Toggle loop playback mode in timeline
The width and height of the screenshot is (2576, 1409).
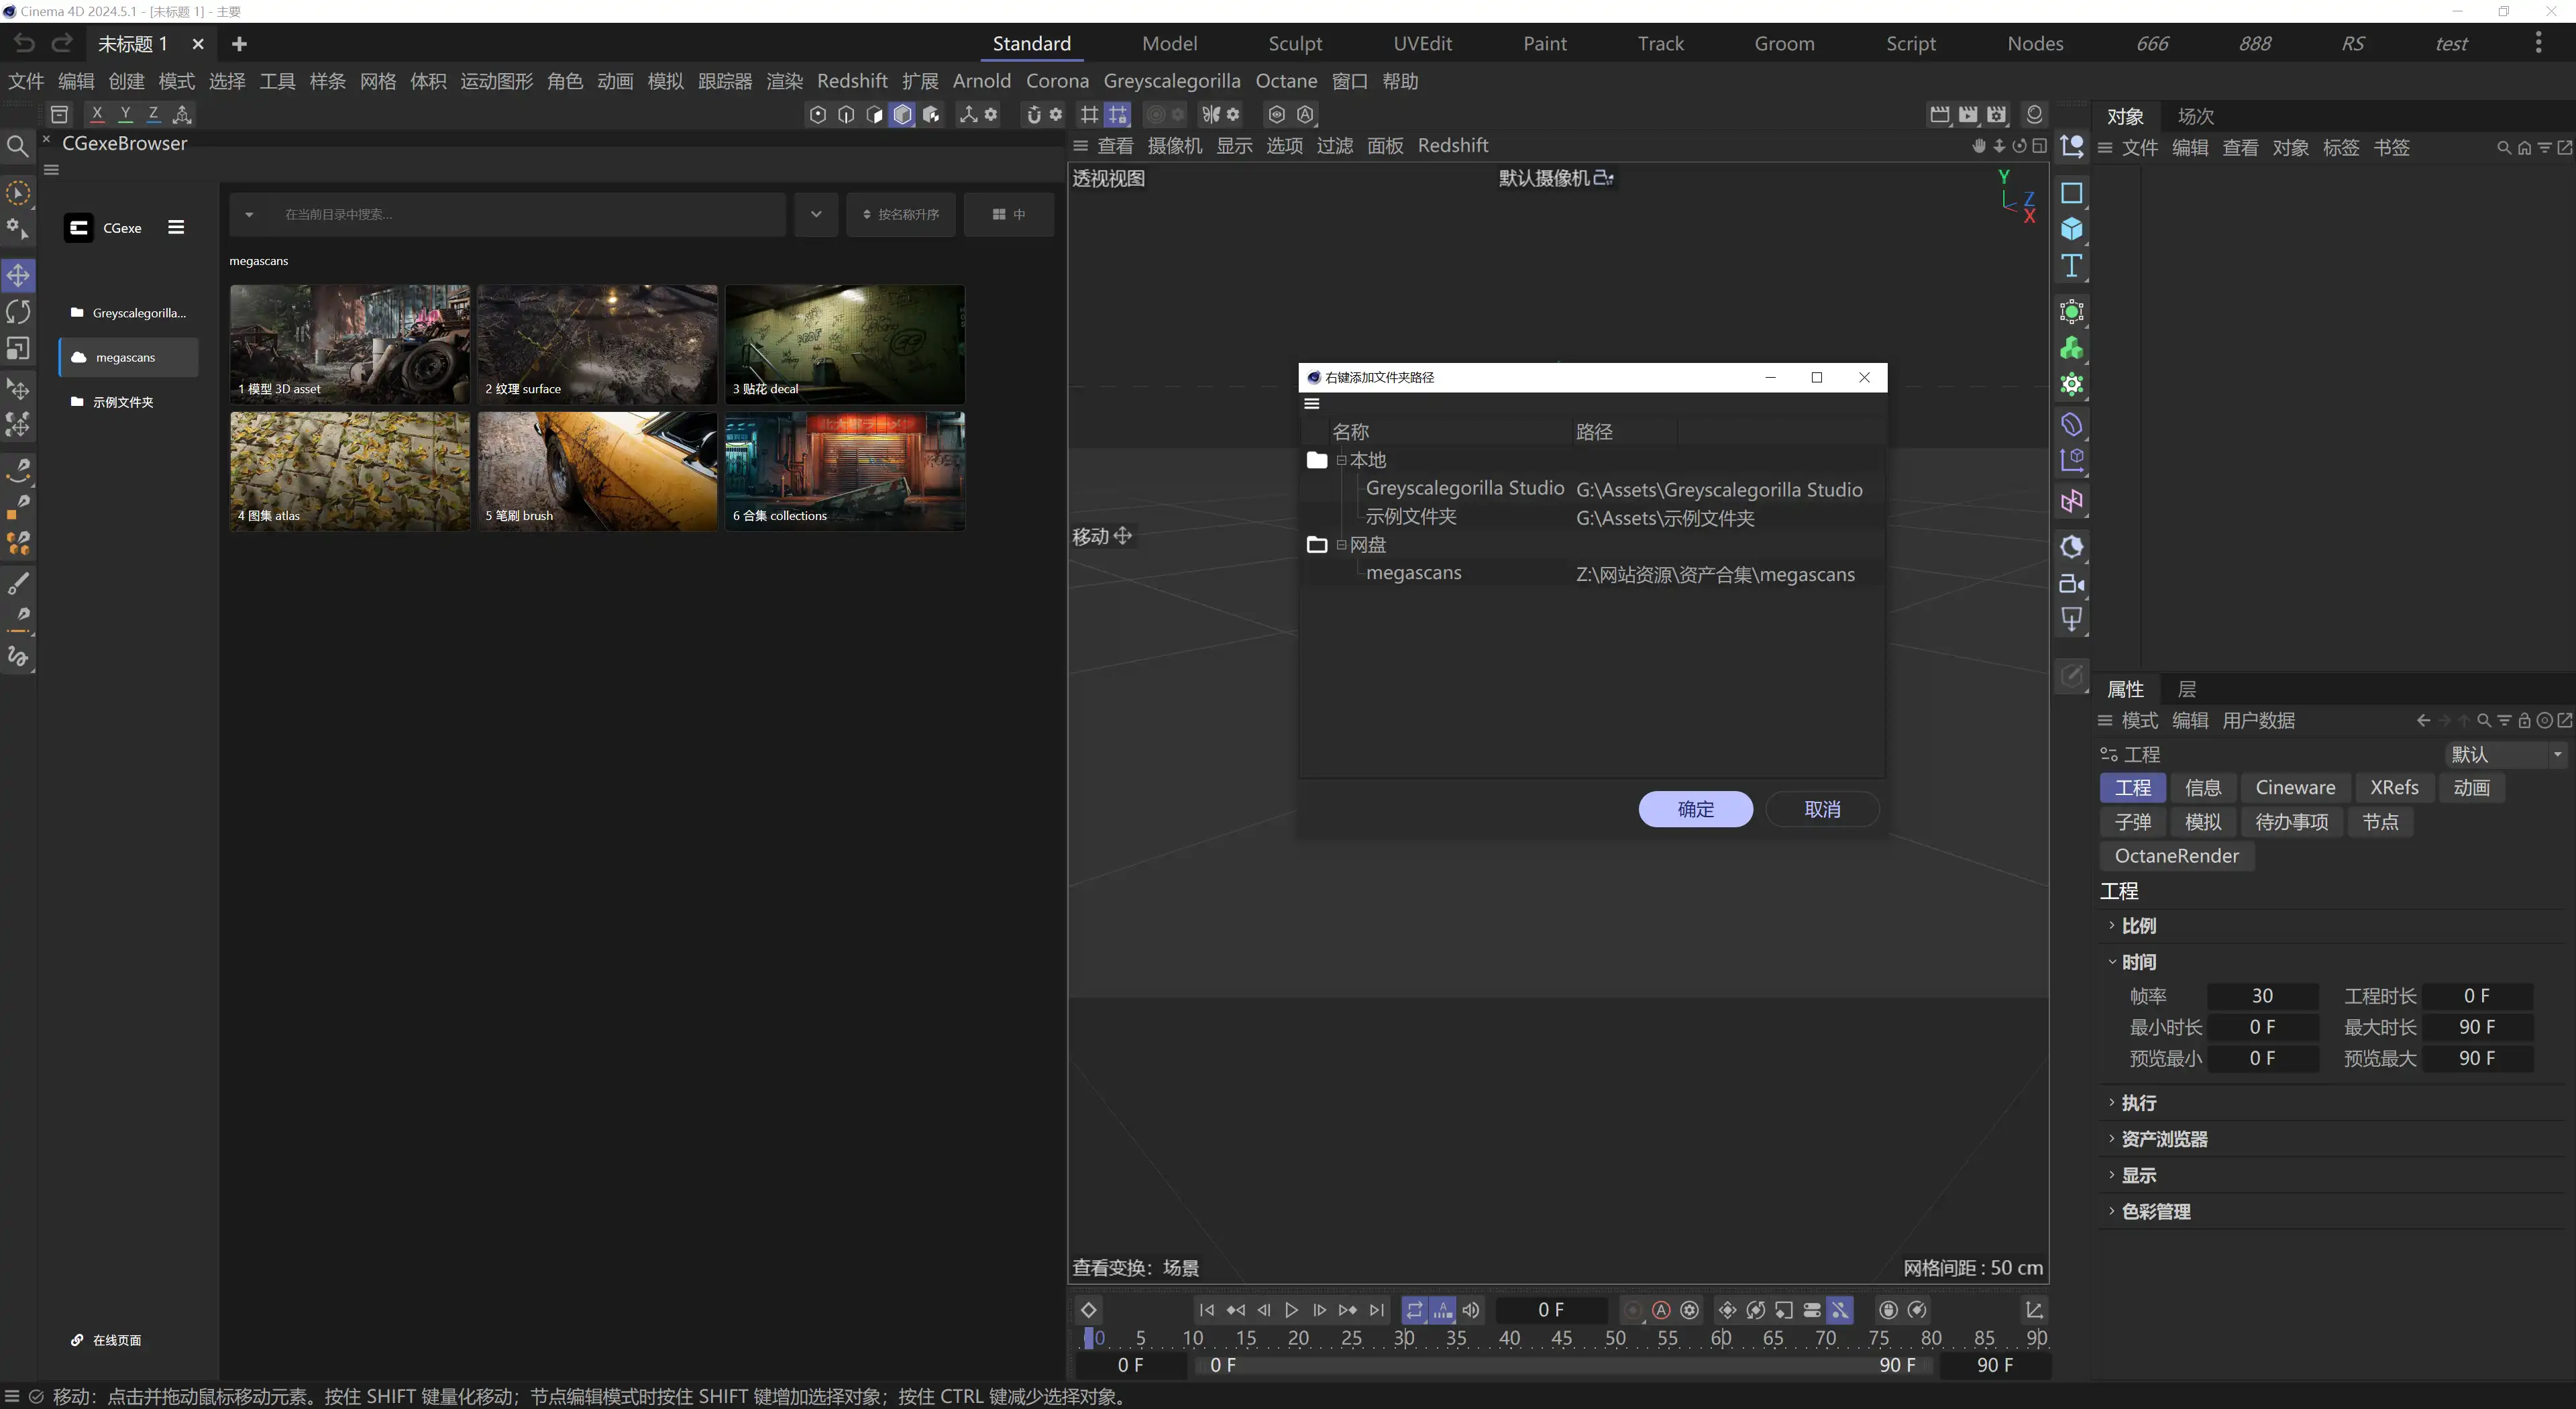click(1414, 1310)
